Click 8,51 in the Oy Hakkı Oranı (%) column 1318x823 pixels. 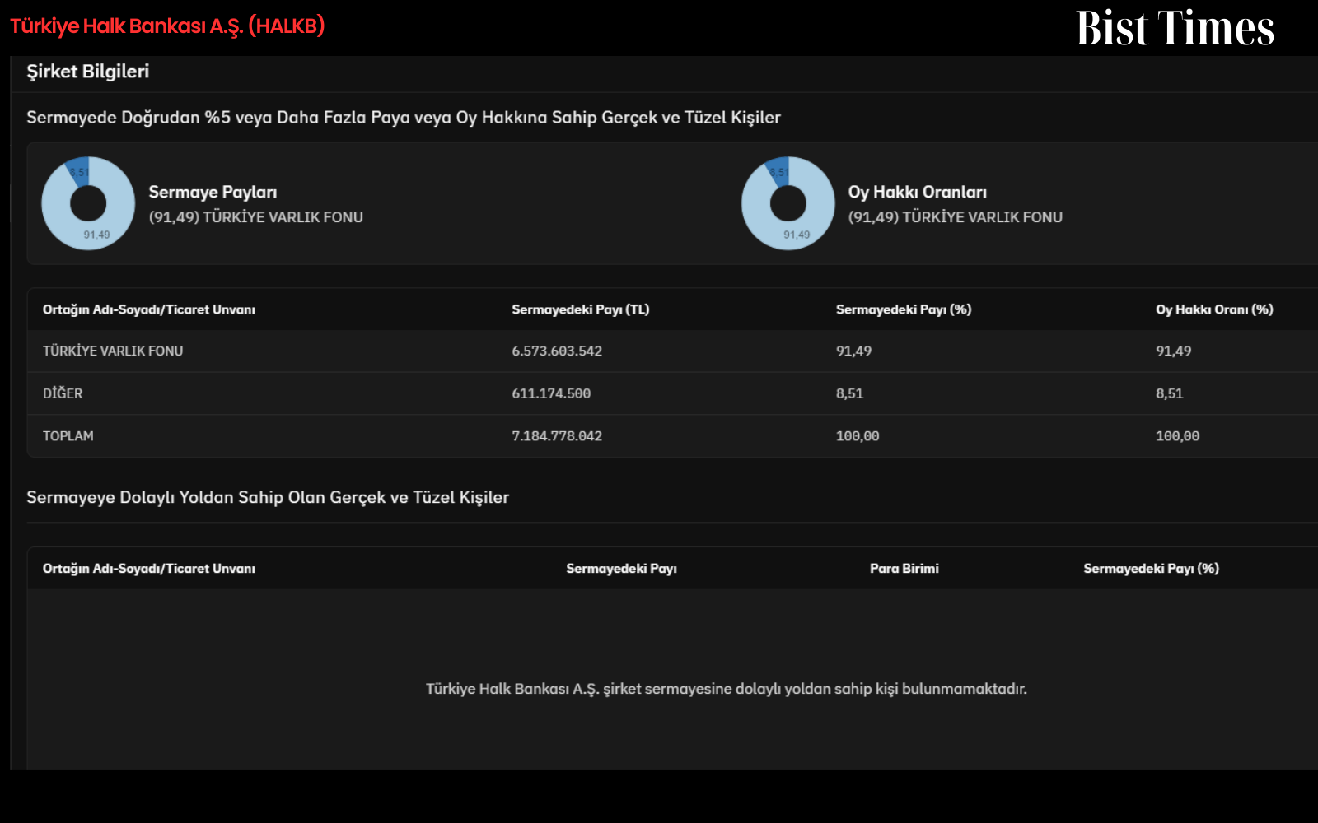click(x=1170, y=393)
